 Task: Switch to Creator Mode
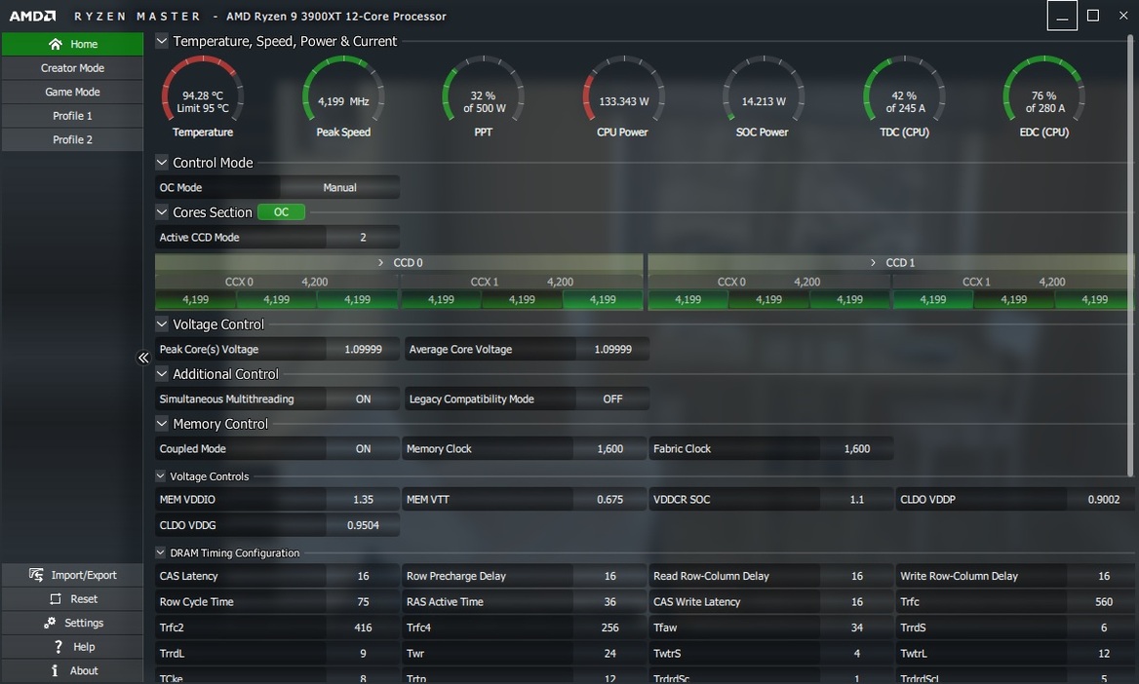coord(72,67)
